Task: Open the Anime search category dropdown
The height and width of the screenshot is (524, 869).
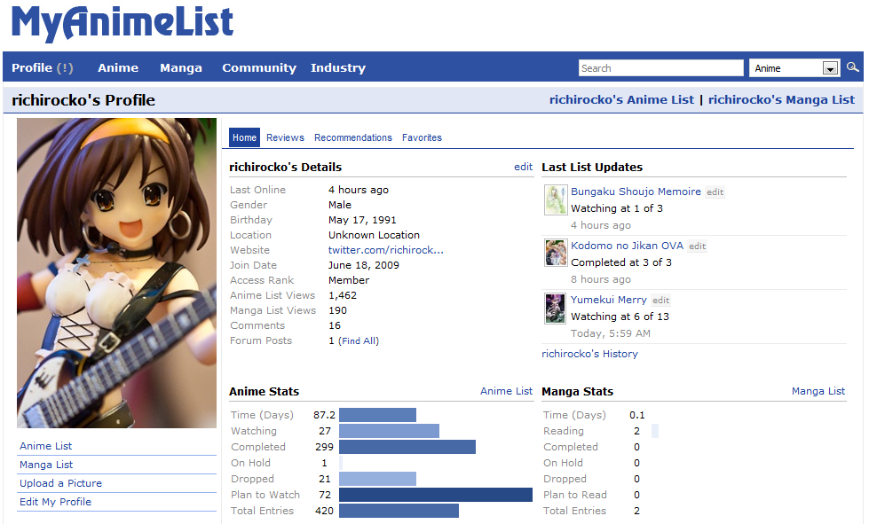Action: click(794, 68)
